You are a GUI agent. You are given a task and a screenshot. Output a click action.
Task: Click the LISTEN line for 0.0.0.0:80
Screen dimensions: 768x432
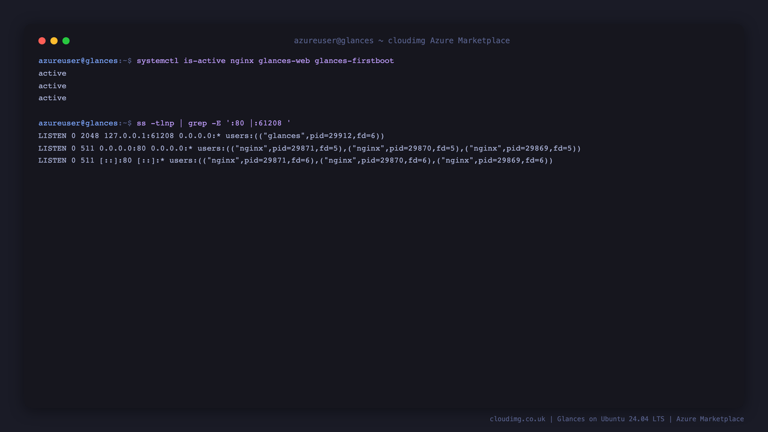[310, 148]
